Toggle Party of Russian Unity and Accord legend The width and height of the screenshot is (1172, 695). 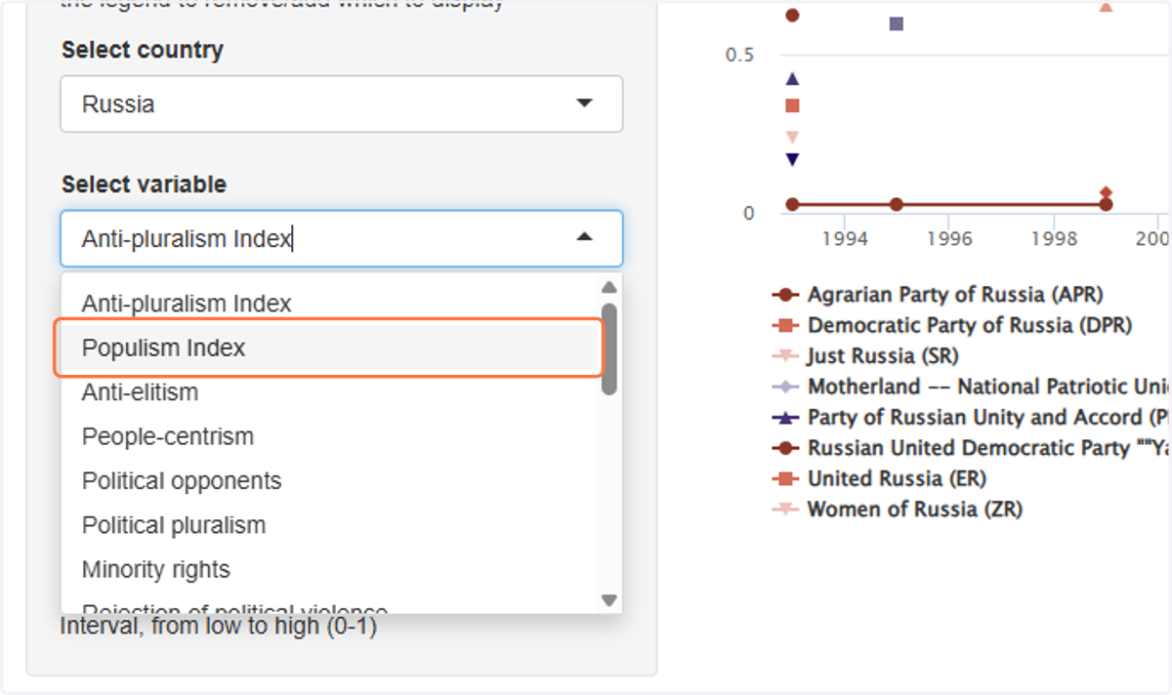(x=972, y=417)
